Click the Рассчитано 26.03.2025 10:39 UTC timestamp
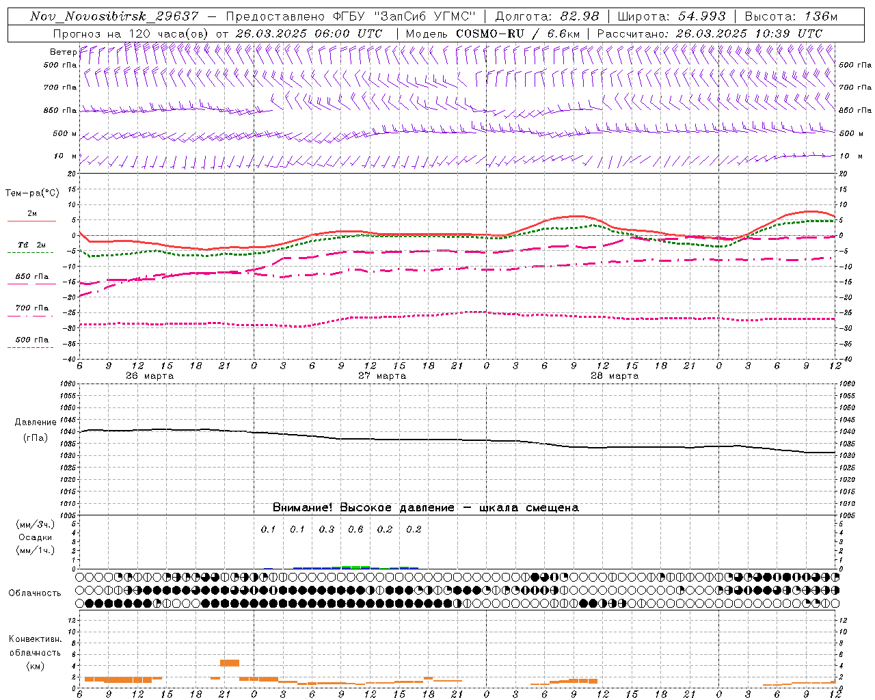 [x=710, y=33]
